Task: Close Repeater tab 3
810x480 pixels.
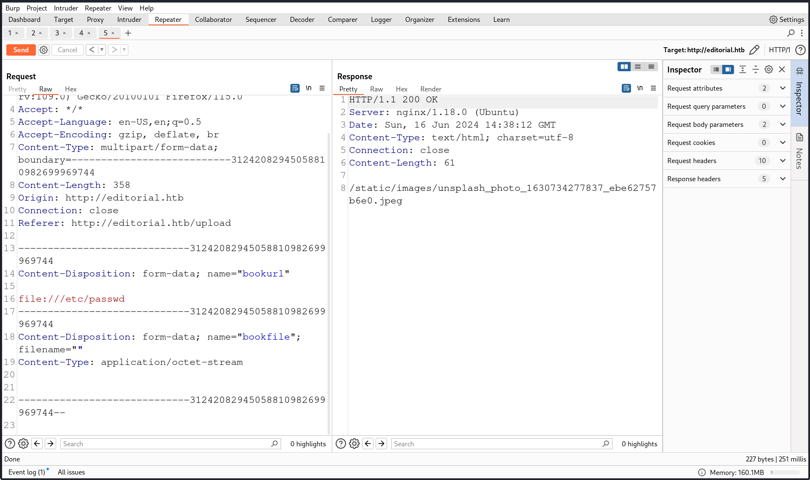Action: (x=64, y=33)
